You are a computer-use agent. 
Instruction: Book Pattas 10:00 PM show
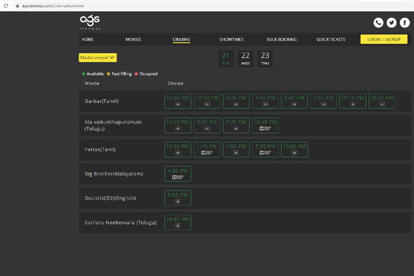click(x=294, y=150)
